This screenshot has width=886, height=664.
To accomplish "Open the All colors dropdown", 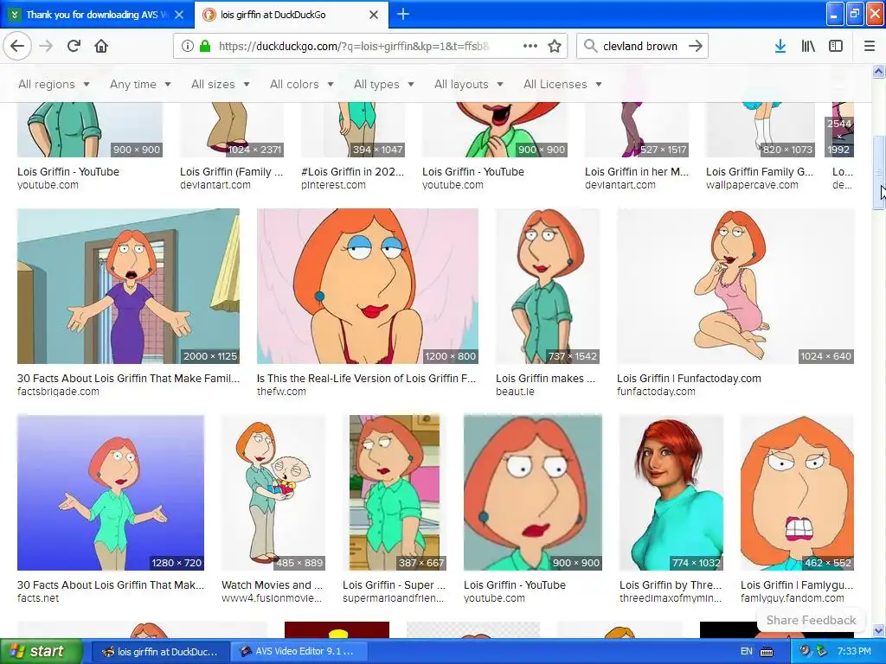I will pos(302,84).
